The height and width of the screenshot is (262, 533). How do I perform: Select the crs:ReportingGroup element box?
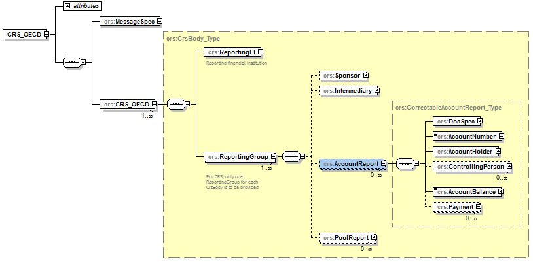coord(239,156)
